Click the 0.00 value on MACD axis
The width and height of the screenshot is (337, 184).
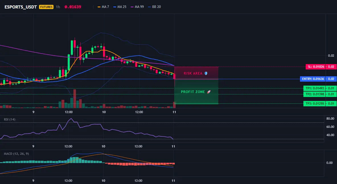point(330,162)
